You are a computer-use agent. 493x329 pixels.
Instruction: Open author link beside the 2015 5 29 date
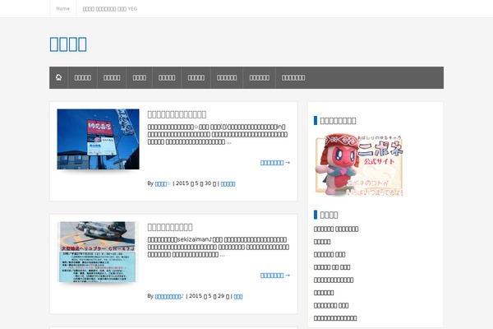(x=169, y=296)
